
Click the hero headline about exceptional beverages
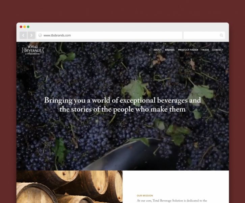(x=123, y=105)
